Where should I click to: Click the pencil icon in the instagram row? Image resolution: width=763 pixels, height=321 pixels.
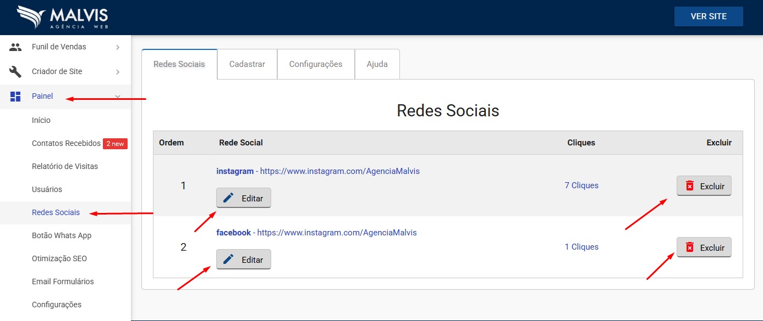[x=229, y=198]
